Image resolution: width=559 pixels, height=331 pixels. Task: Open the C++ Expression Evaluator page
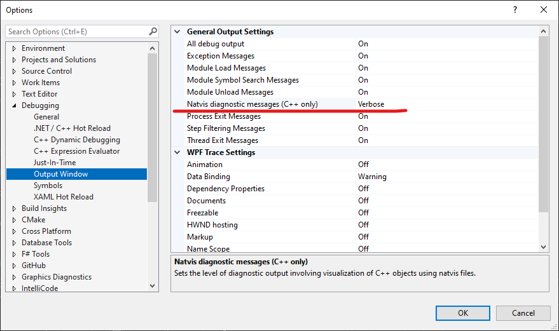point(76,151)
